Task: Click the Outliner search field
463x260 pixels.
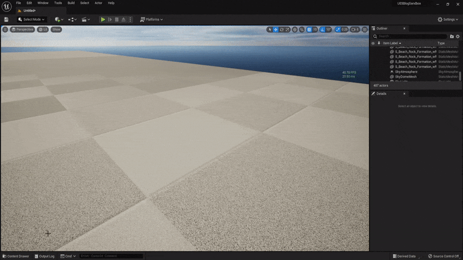Action: 410,36
